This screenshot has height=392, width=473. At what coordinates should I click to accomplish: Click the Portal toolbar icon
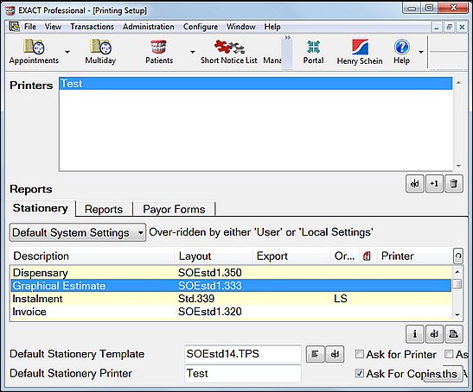point(313,52)
